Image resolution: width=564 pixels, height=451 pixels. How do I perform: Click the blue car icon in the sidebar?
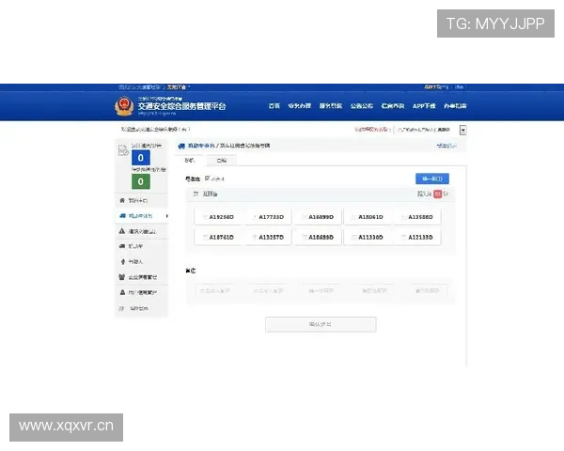coord(122,216)
